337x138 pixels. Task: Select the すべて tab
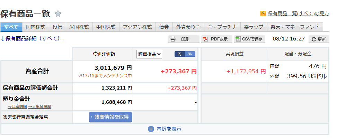pyautogui.click(x=11, y=27)
